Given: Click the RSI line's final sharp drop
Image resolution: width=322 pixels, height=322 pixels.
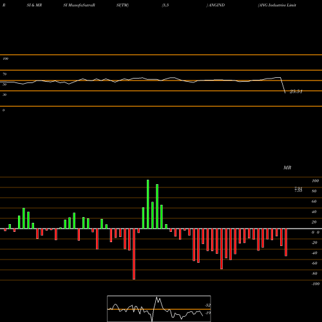Looking at the screenshot, I should point(283,85).
